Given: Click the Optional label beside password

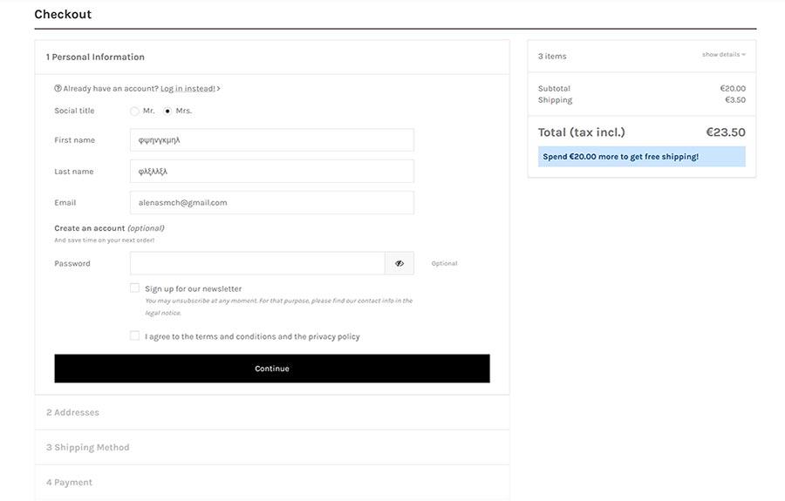Looking at the screenshot, I should (445, 263).
